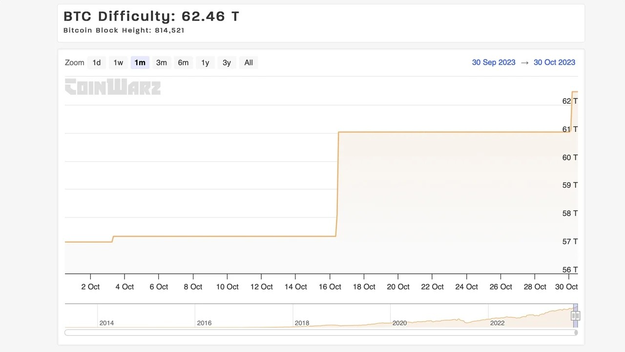Edit the end date 30 Oct 2023
This screenshot has width=625, height=352.
coord(554,62)
